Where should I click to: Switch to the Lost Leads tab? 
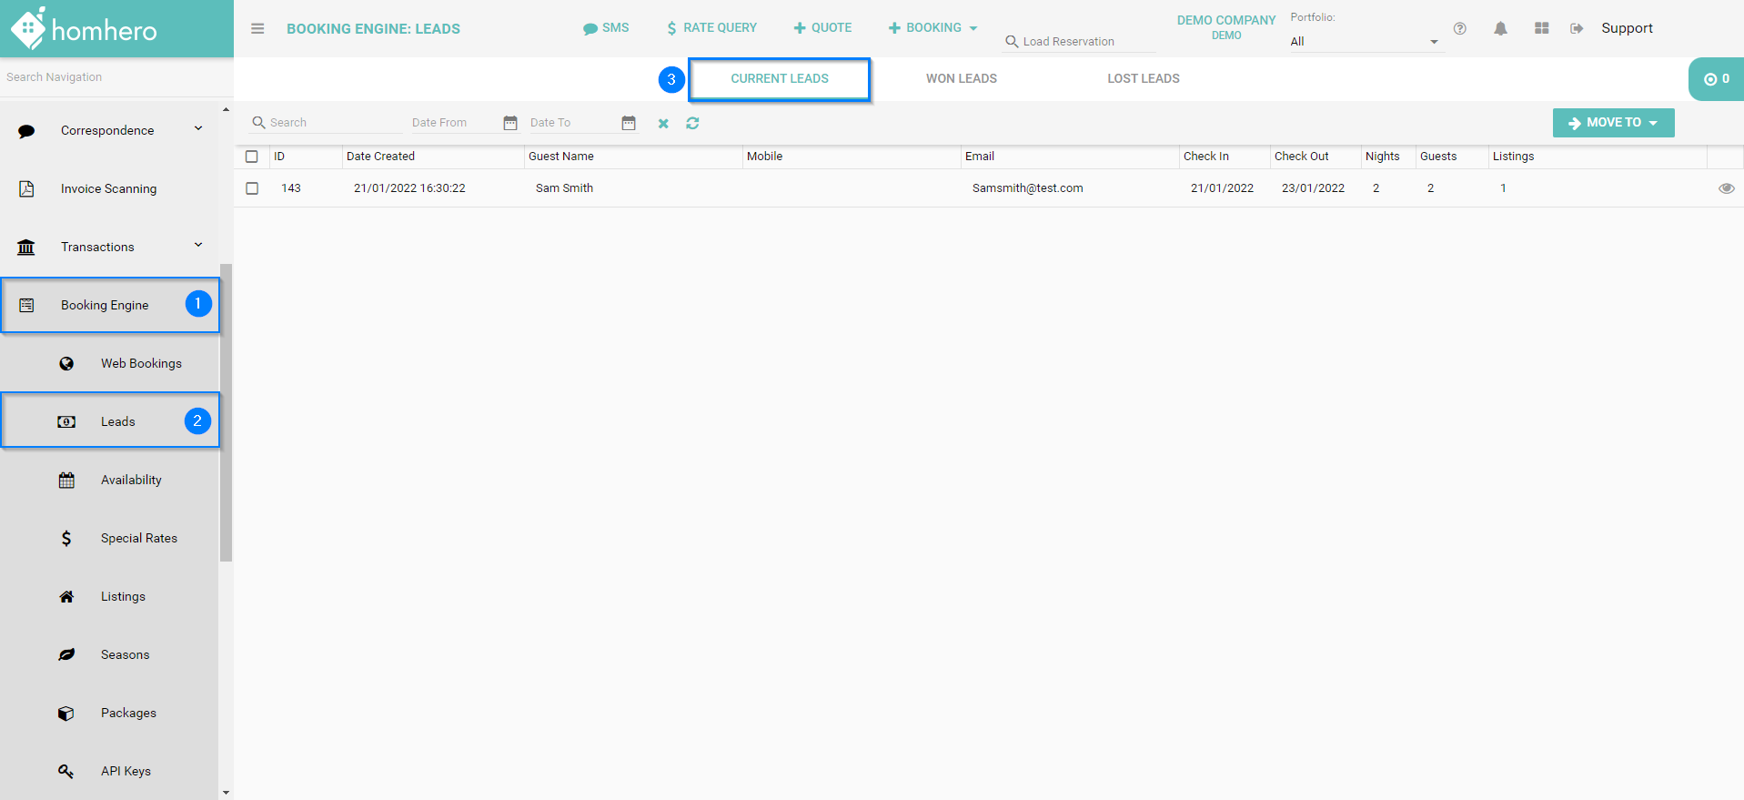coord(1143,79)
